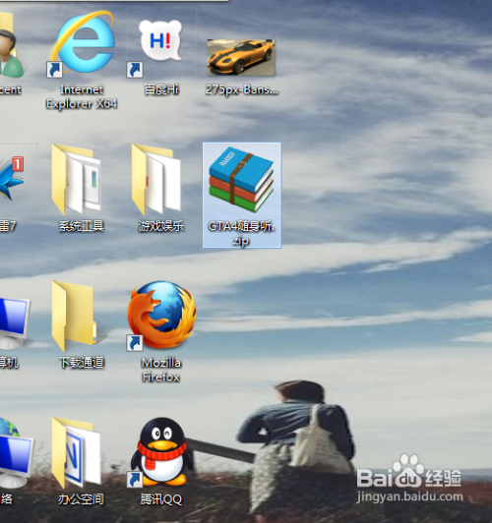Launch the 百度Hi bear chat icon
Image resolution: width=492 pixels, height=523 pixels.
[160, 41]
